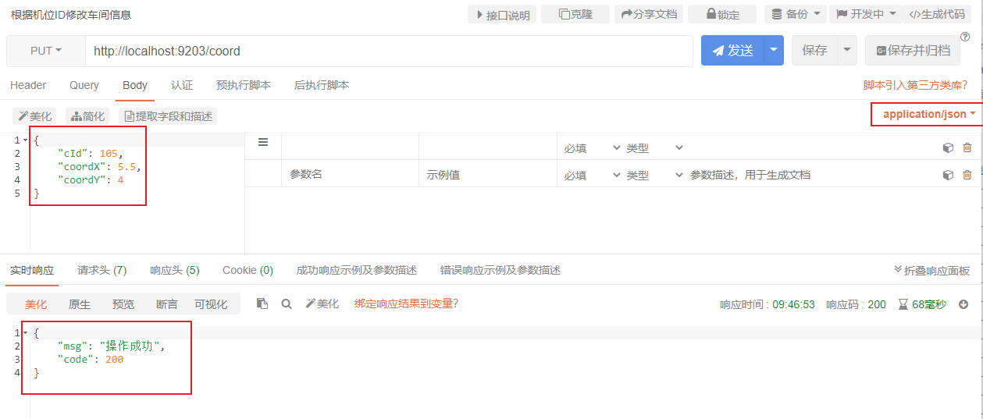
Task: Open the 后执行脚本 post-script tab
Action: tap(322, 85)
